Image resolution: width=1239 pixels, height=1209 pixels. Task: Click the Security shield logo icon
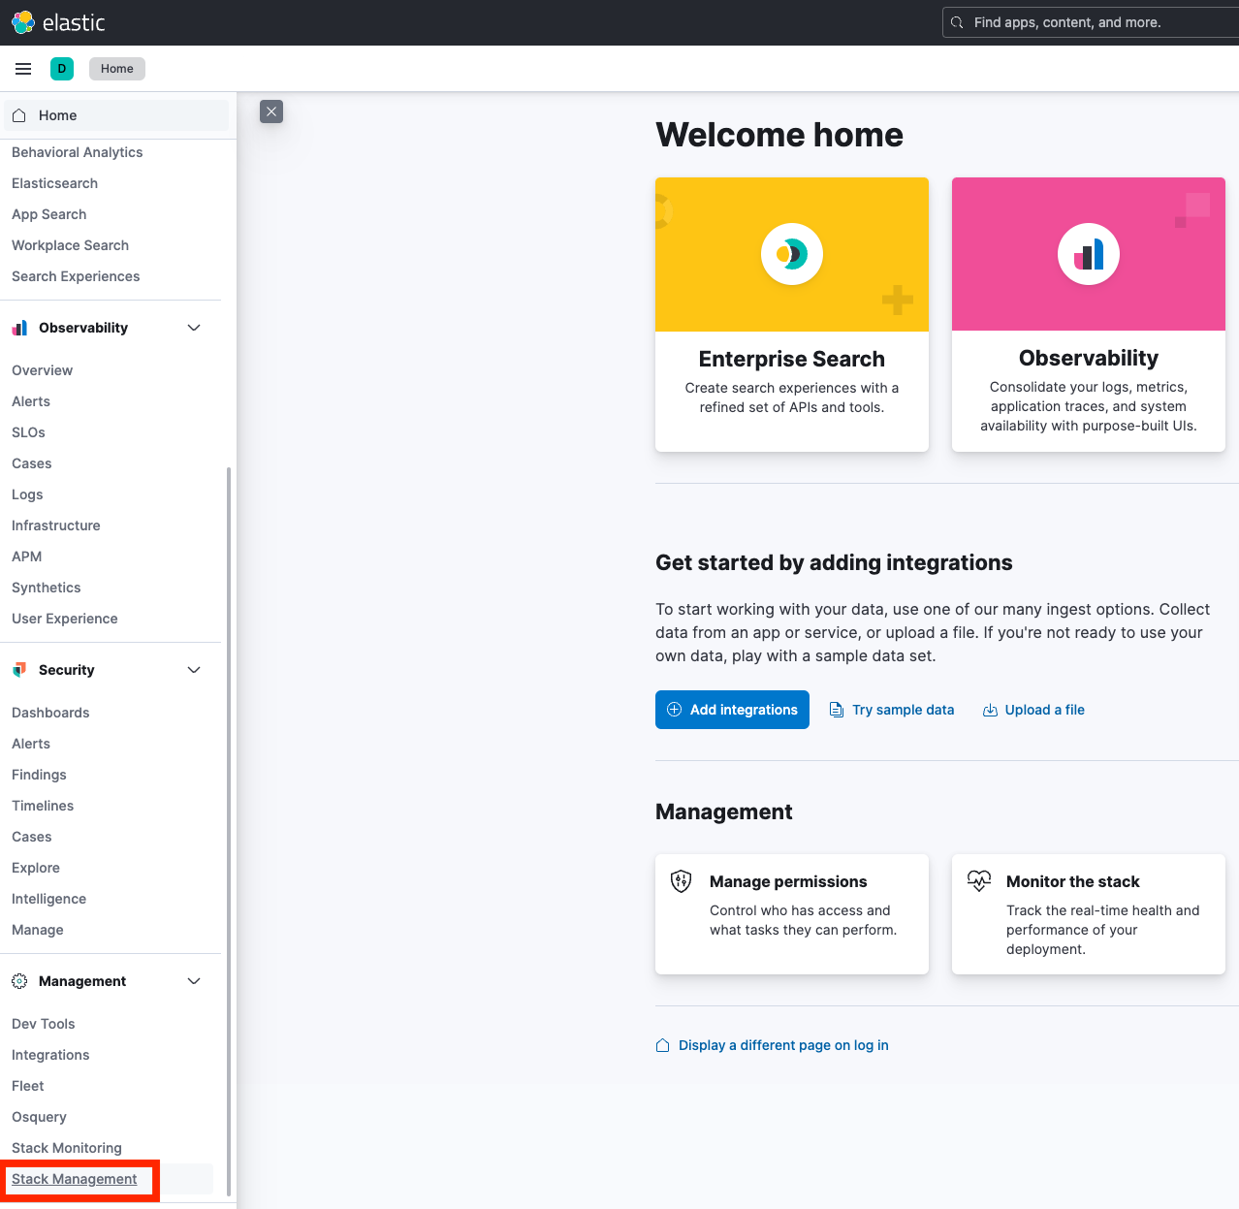pyautogui.click(x=19, y=670)
